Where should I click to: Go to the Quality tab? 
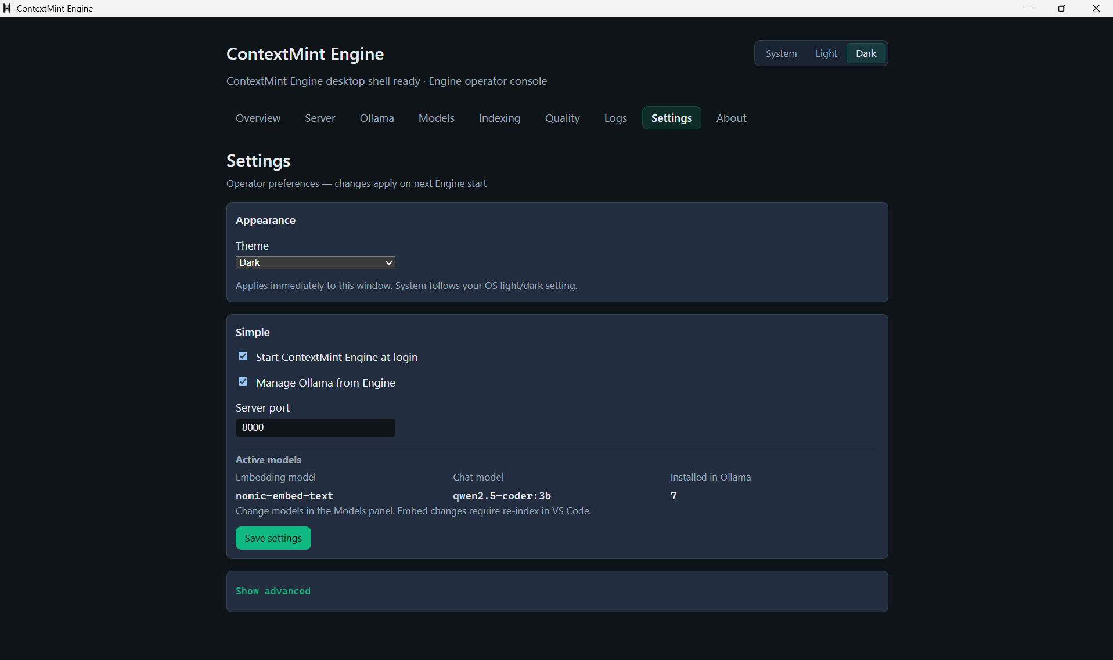click(x=562, y=118)
